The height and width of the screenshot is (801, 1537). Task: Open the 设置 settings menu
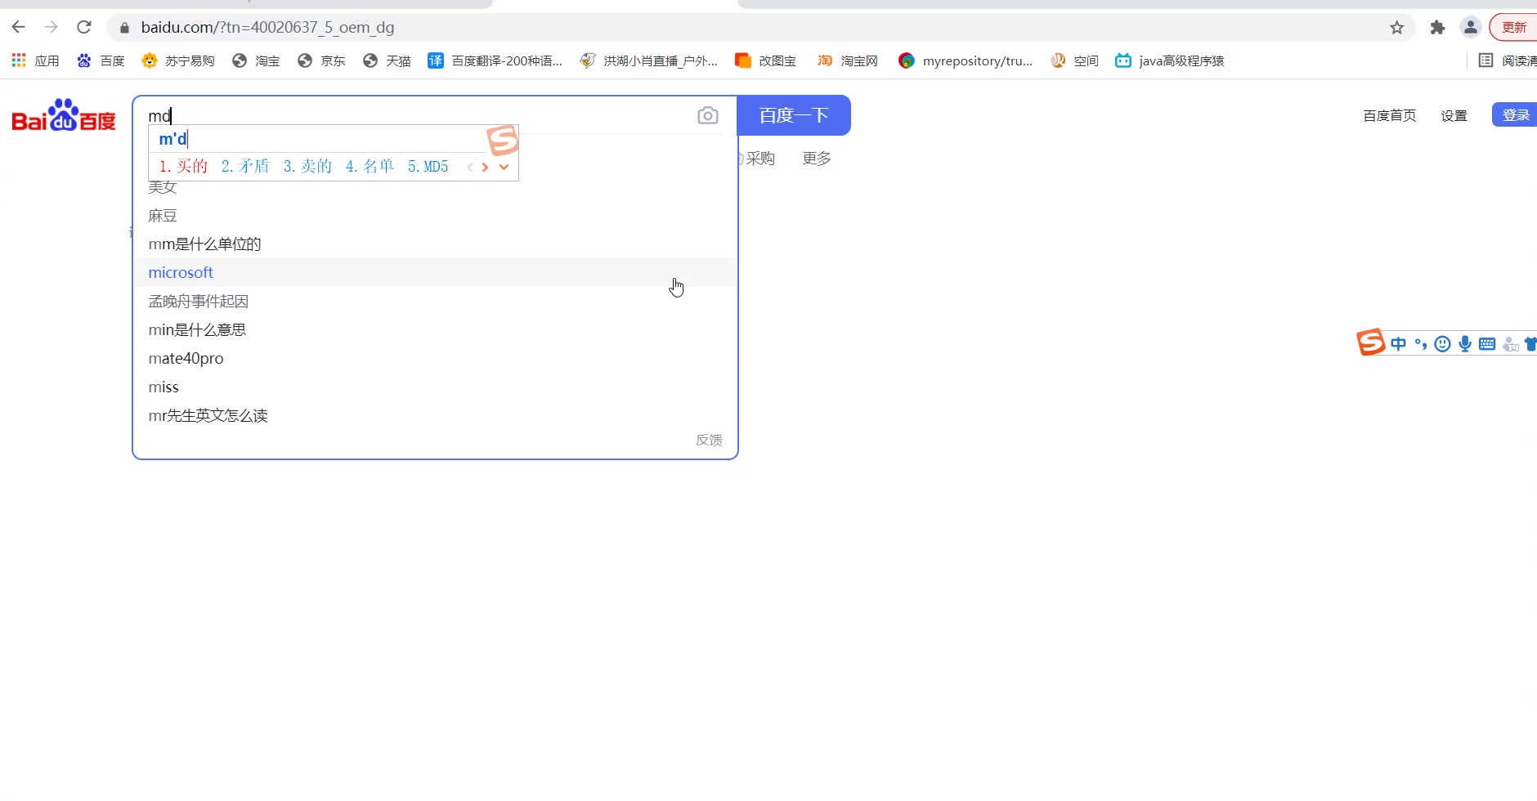pos(1454,115)
